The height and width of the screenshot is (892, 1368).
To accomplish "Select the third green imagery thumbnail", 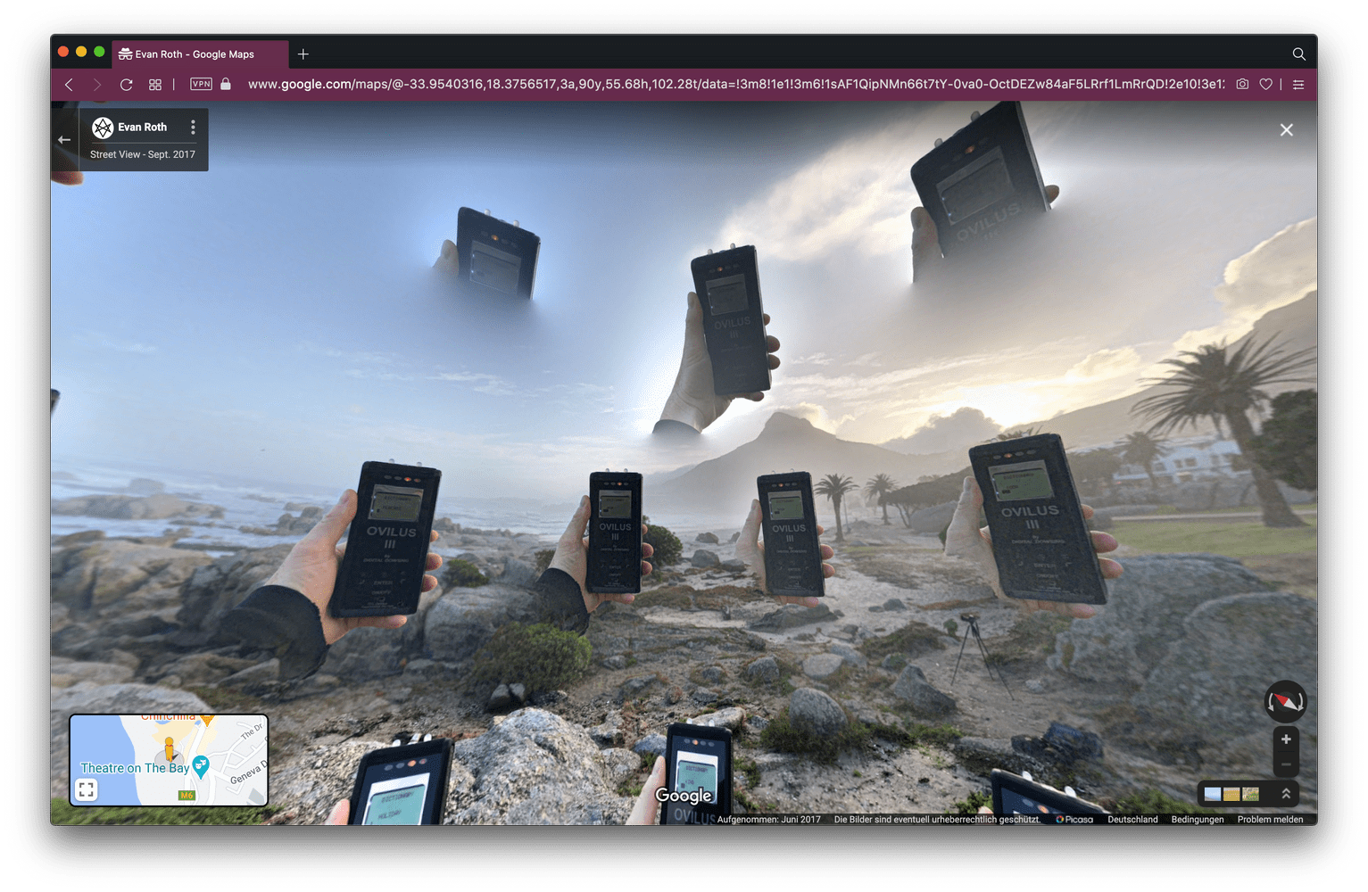I will point(1250,794).
